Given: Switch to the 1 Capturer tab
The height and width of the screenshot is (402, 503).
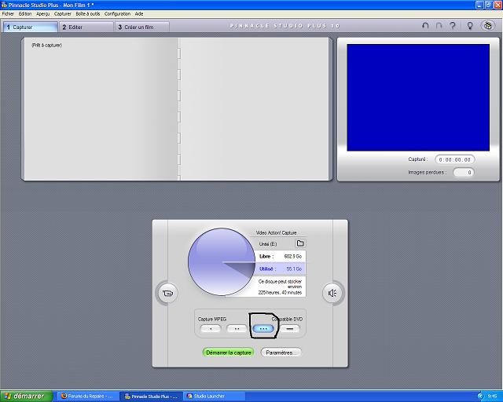Looking at the screenshot, I should click(31, 27).
